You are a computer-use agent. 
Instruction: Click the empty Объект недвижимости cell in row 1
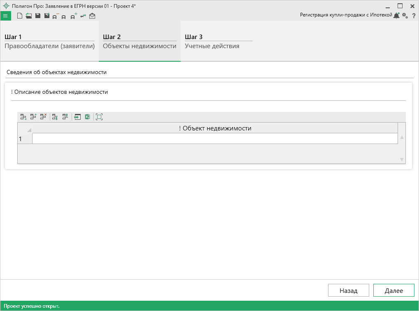[x=215, y=139]
